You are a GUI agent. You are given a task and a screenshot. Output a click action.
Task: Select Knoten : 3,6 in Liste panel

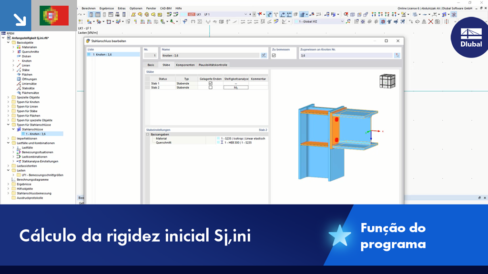point(113,54)
